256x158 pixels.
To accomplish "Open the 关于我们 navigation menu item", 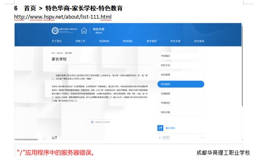I will pyautogui.click(x=57, y=41).
